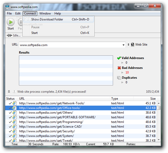The height and width of the screenshot is (153, 168).
Task: Click the red Bad Addresses X icon
Action: coord(119,68)
